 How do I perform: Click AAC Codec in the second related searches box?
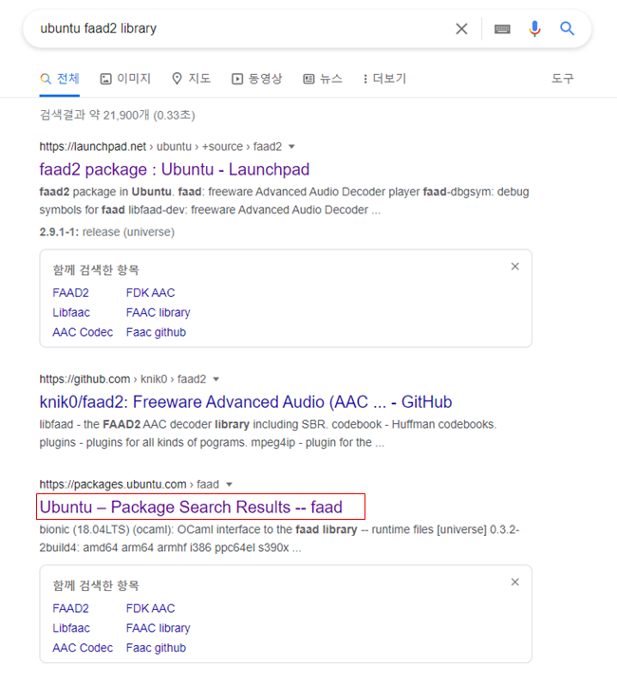[83, 648]
